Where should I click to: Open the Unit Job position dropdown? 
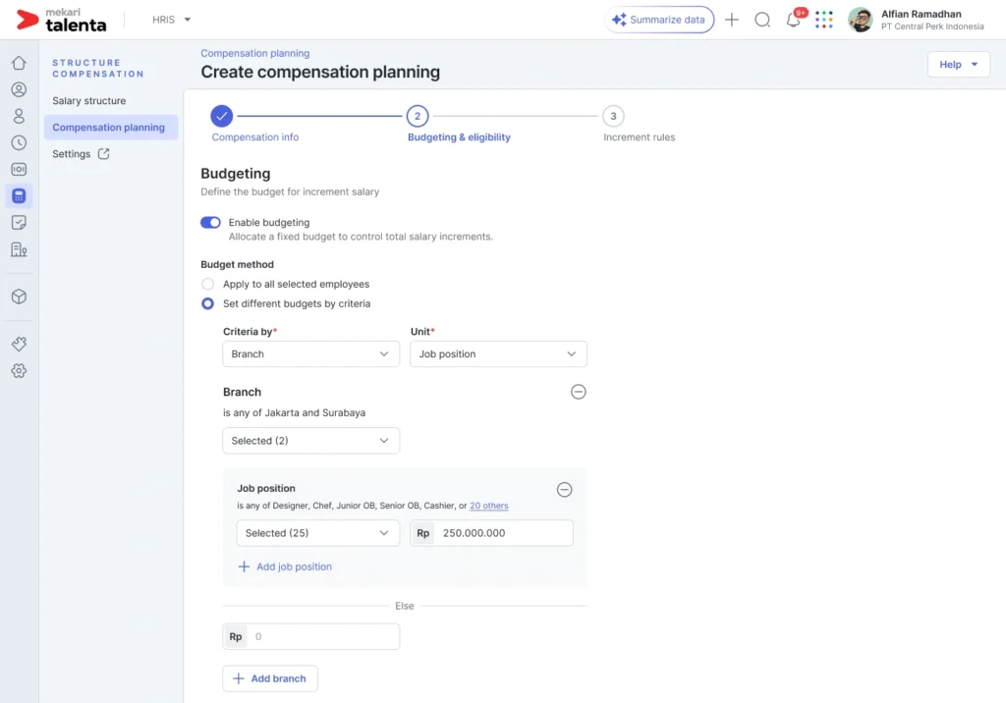pos(498,354)
